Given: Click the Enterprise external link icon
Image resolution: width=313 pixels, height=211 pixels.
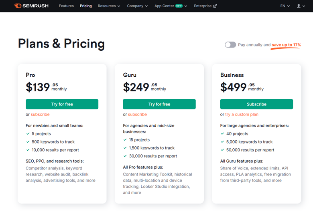Looking at the screenshot, I should (x=215, y=6).
